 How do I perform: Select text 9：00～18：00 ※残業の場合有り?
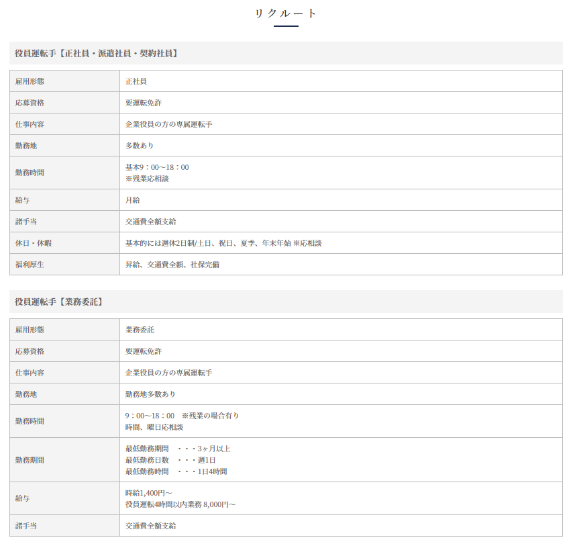182,416
